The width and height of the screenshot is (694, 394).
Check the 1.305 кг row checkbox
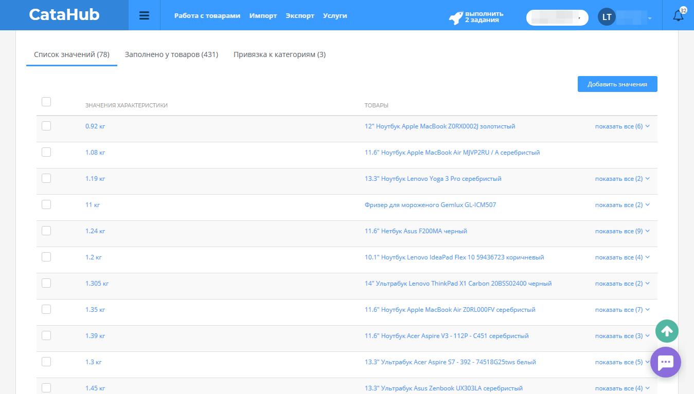[x=46, y=283]
